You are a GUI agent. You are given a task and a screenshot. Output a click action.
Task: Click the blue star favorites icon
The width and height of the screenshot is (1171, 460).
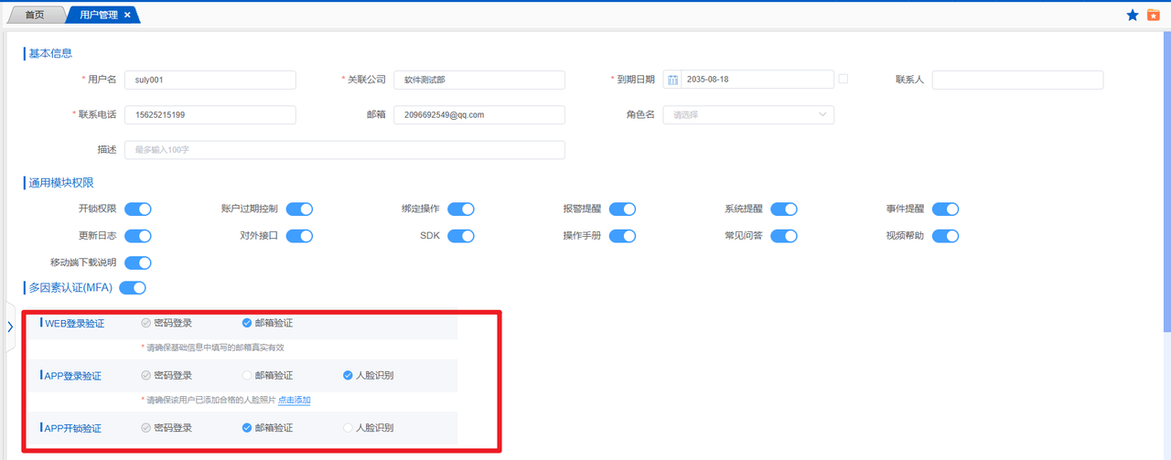pos(1132,16)
